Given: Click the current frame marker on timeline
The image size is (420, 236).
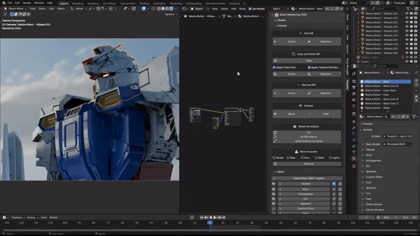Looking at the screenshot, I should click(x=210, y=223).
